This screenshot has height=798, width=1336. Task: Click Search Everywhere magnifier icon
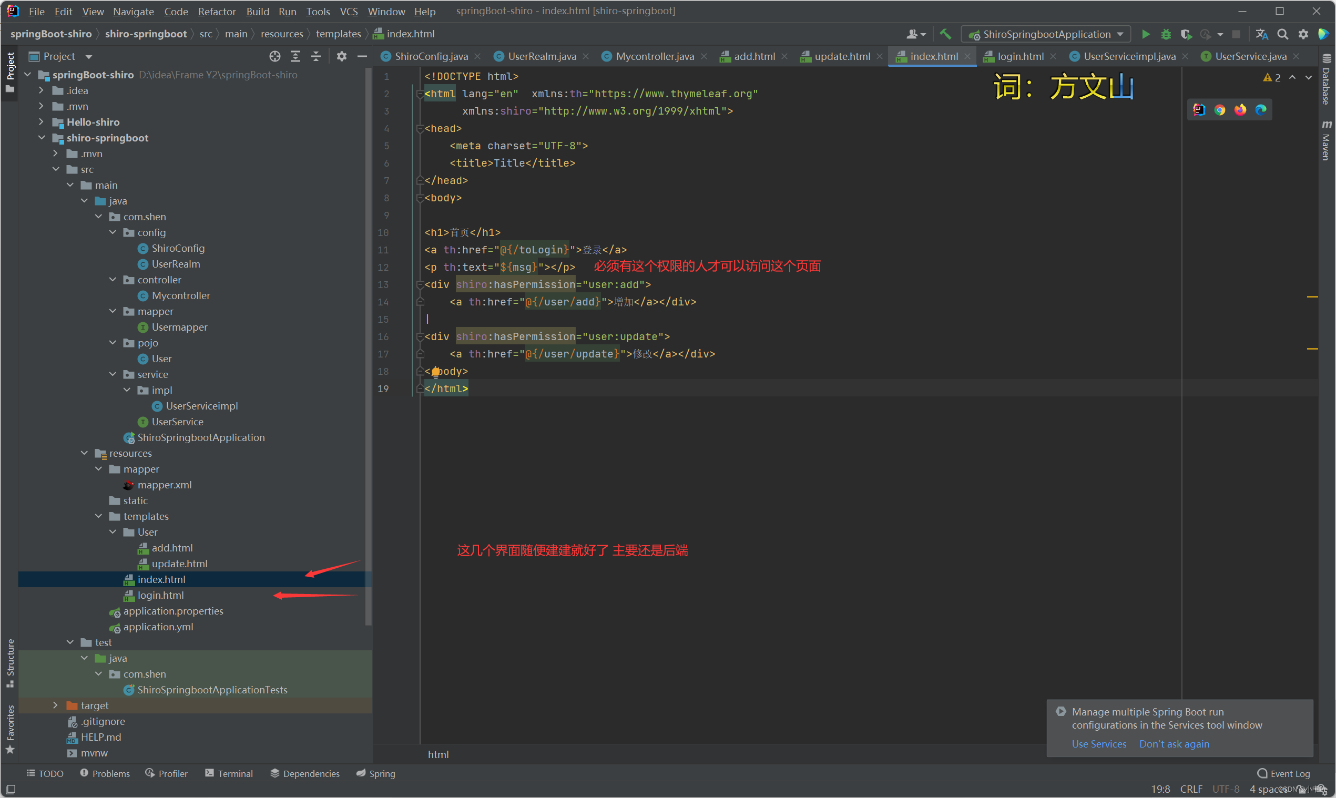coord(1282,34)
